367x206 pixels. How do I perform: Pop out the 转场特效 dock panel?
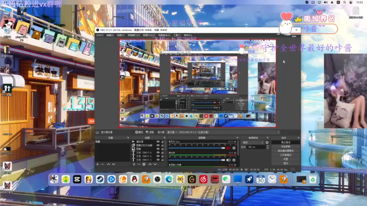[267, 138]
